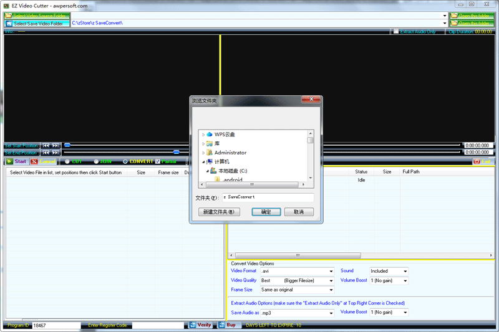Click the Verify button icon
499x332 pixels.
point(193,325)
